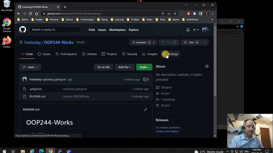
Task: Click the Go to file button
Action: pyautogui.click(x=103, y=67)
